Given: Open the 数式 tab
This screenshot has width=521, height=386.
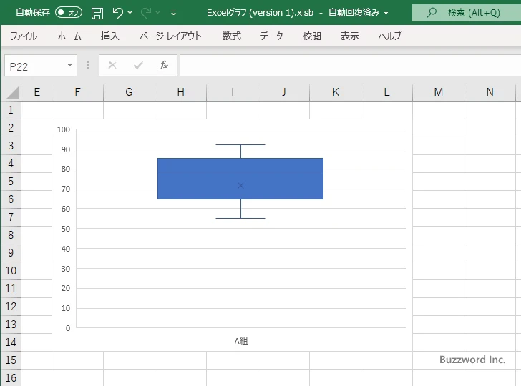Looking at the screenshot, I should pyautogui.click(x=232, y=36).
